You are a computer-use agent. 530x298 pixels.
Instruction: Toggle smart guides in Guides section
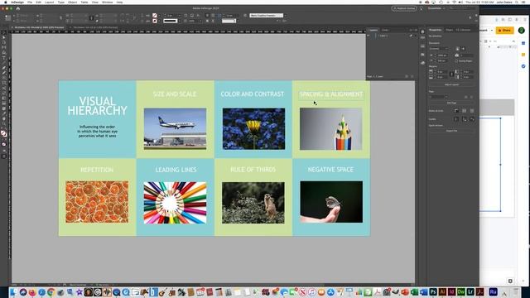click(472, 119)
